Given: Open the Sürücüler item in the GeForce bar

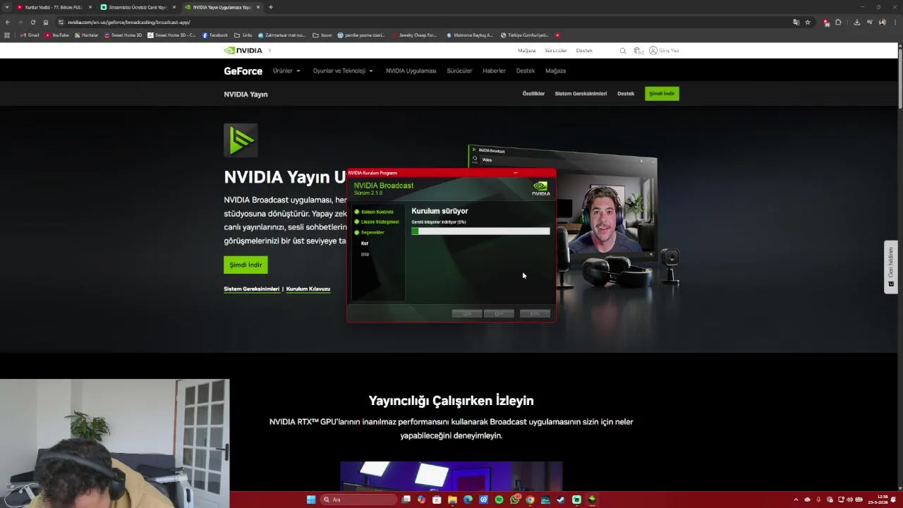Looking at the screenshot, I should [459, 71].
